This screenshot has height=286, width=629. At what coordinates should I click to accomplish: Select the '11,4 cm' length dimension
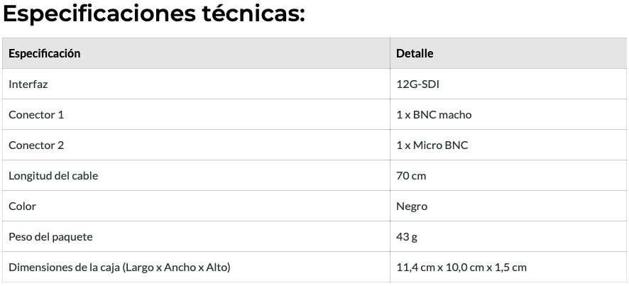[415, 267]
